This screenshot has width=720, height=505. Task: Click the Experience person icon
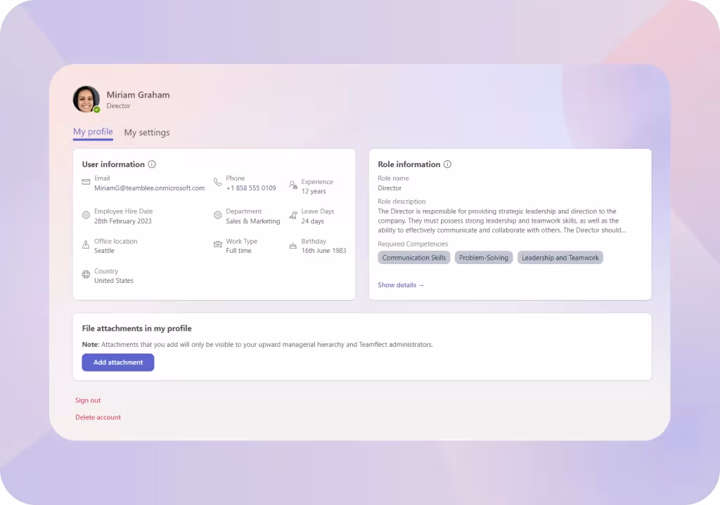pyautogui.click(x=293, y=185)
